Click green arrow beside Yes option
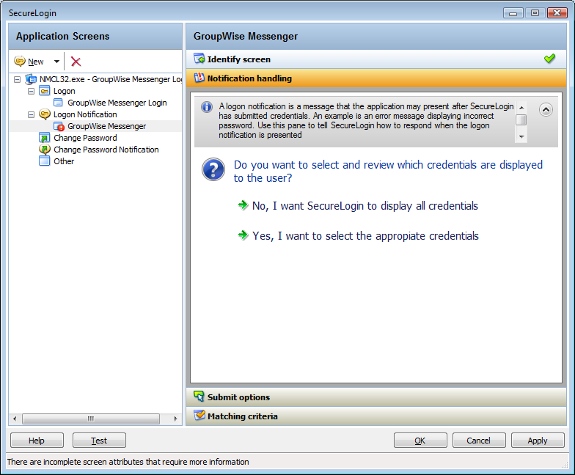 point(243,235)
